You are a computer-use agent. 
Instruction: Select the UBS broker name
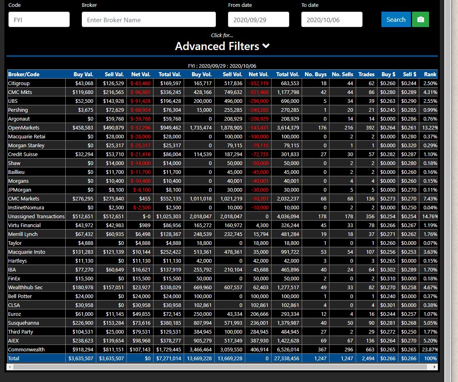coord(12,101)
